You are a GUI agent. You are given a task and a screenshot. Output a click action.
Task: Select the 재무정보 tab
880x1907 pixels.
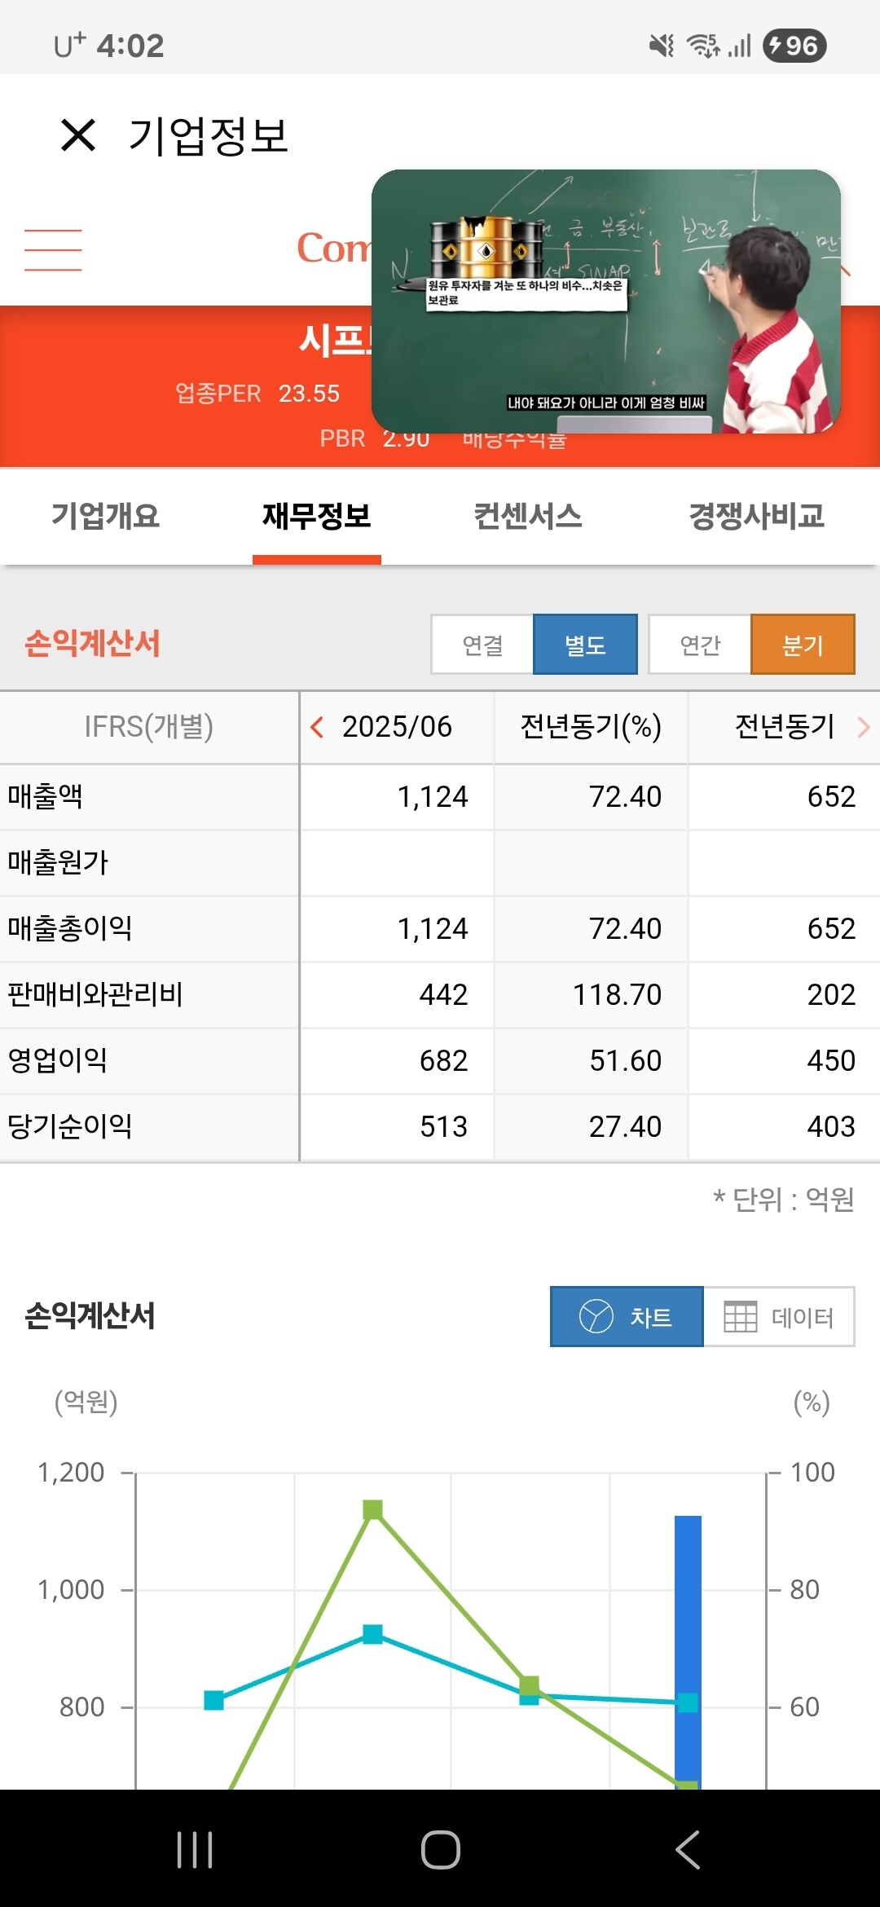(317, 516)
